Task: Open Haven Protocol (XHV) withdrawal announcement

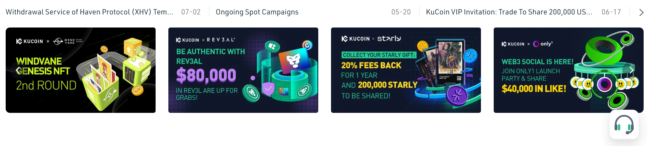Action: click(89, 12)
